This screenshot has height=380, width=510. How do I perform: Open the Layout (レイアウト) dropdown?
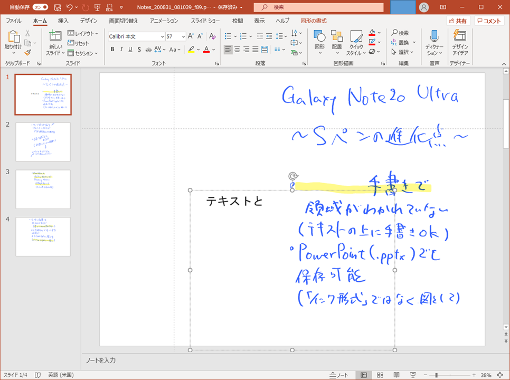pos(83,33)
